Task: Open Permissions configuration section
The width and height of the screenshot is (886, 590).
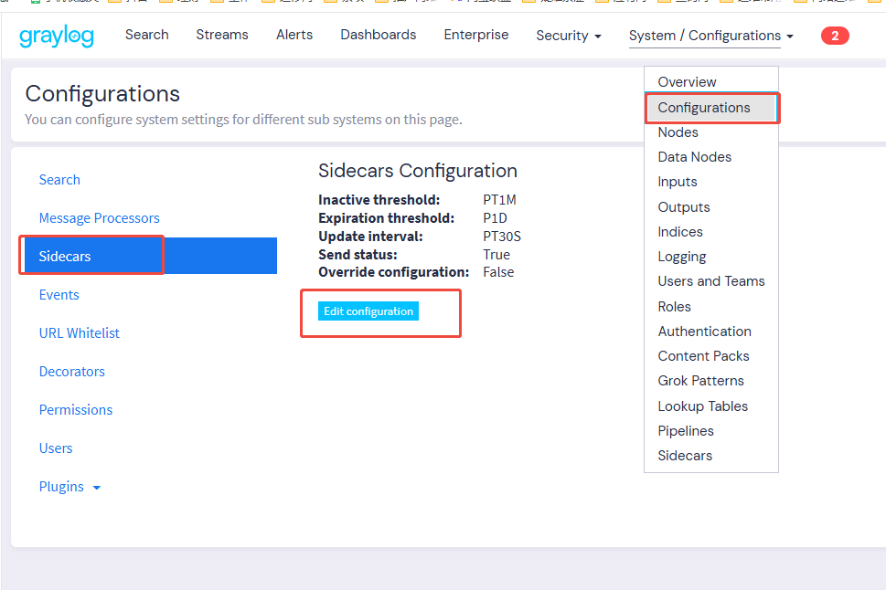Action: coord(76,410)
